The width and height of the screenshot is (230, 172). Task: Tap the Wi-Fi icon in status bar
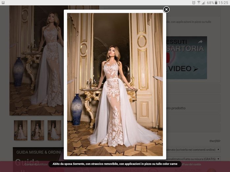tap(198, 3)
